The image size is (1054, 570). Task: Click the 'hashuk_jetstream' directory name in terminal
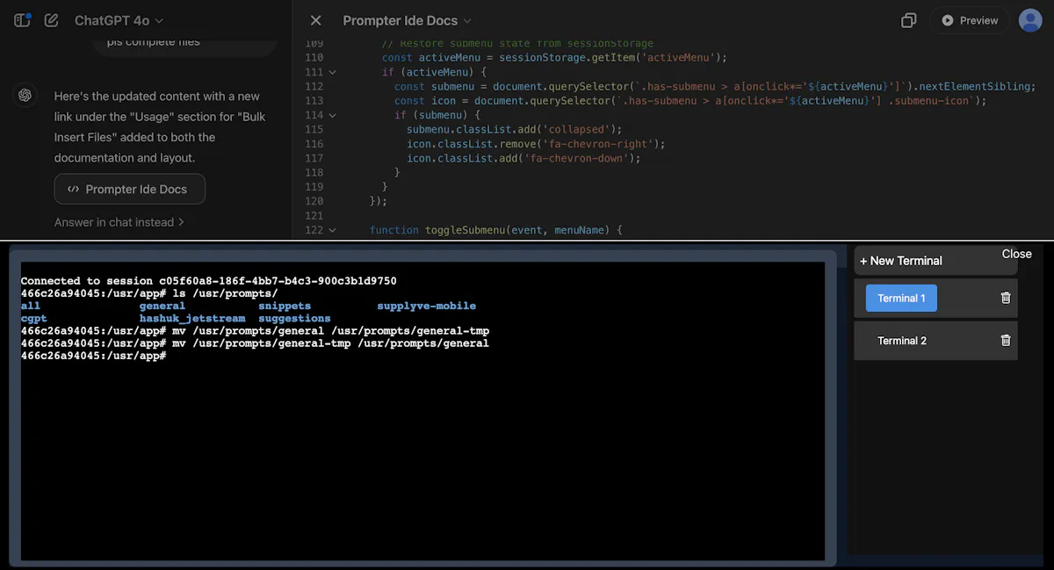(x=192, y=318)
